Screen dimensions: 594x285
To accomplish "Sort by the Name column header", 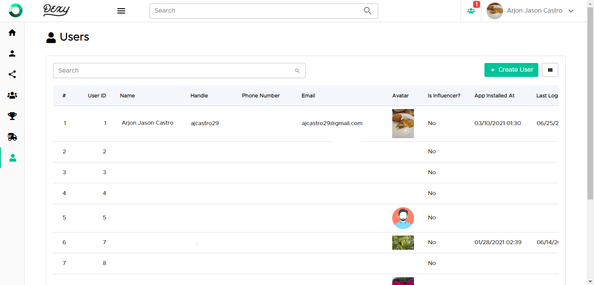I will [x=127, y=96].
